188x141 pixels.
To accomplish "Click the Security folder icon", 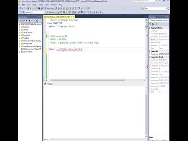I will coord(22,30).
